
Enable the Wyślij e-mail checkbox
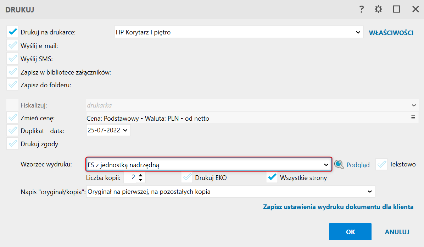click(x=13, y=45)
